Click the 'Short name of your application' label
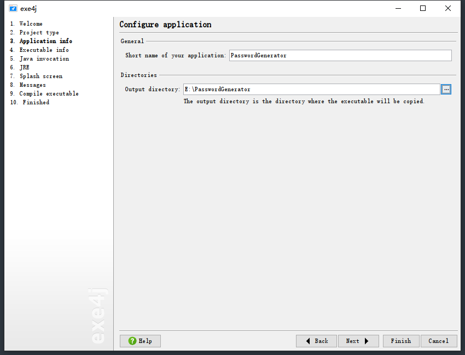The image size is (465, 355). pos(176,55)
